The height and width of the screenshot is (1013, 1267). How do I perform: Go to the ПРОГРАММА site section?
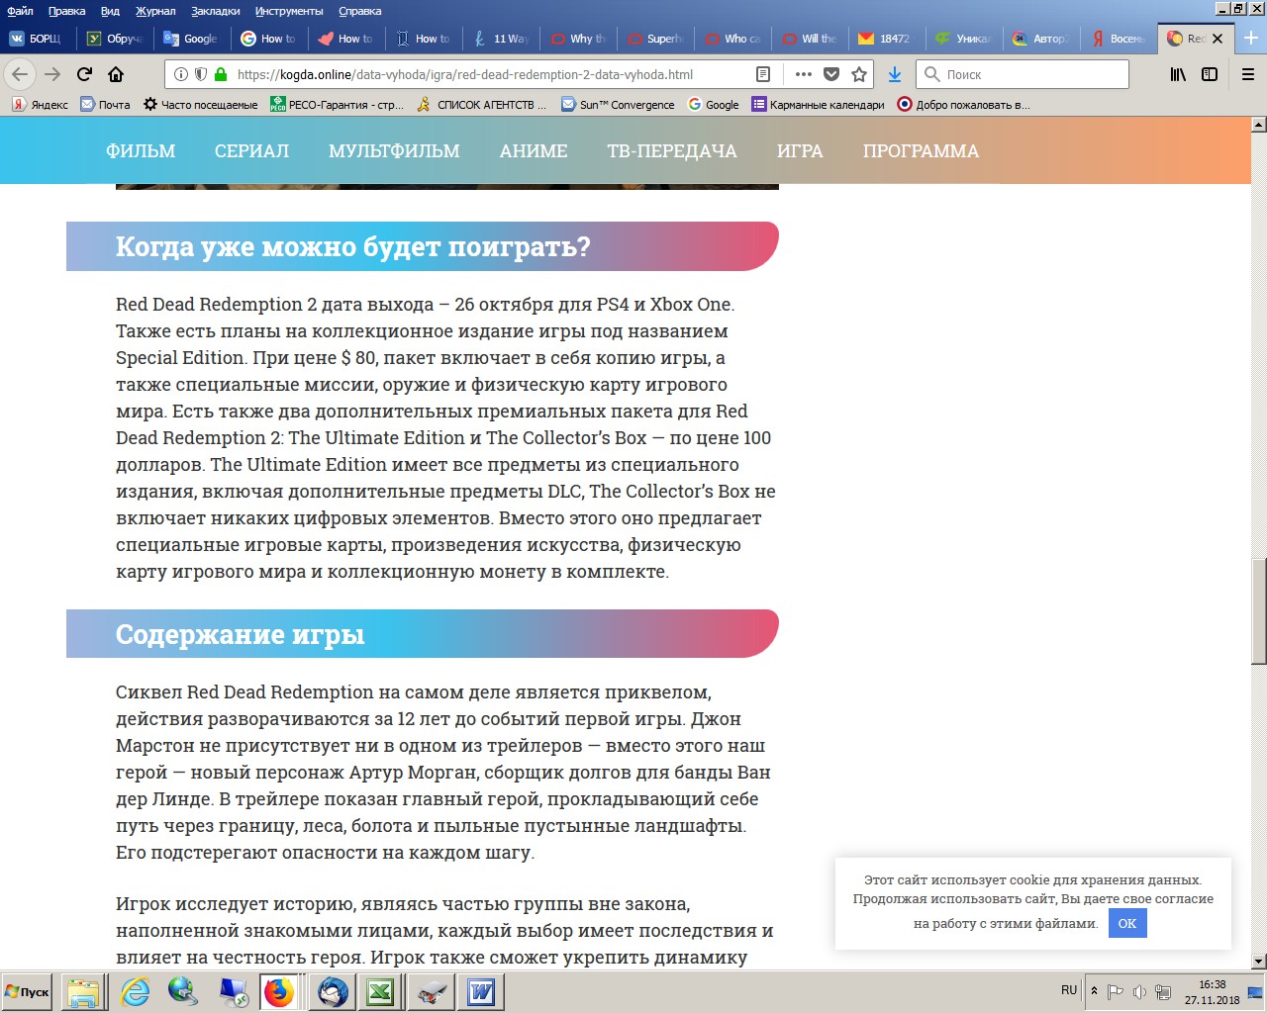pos(921,150)
